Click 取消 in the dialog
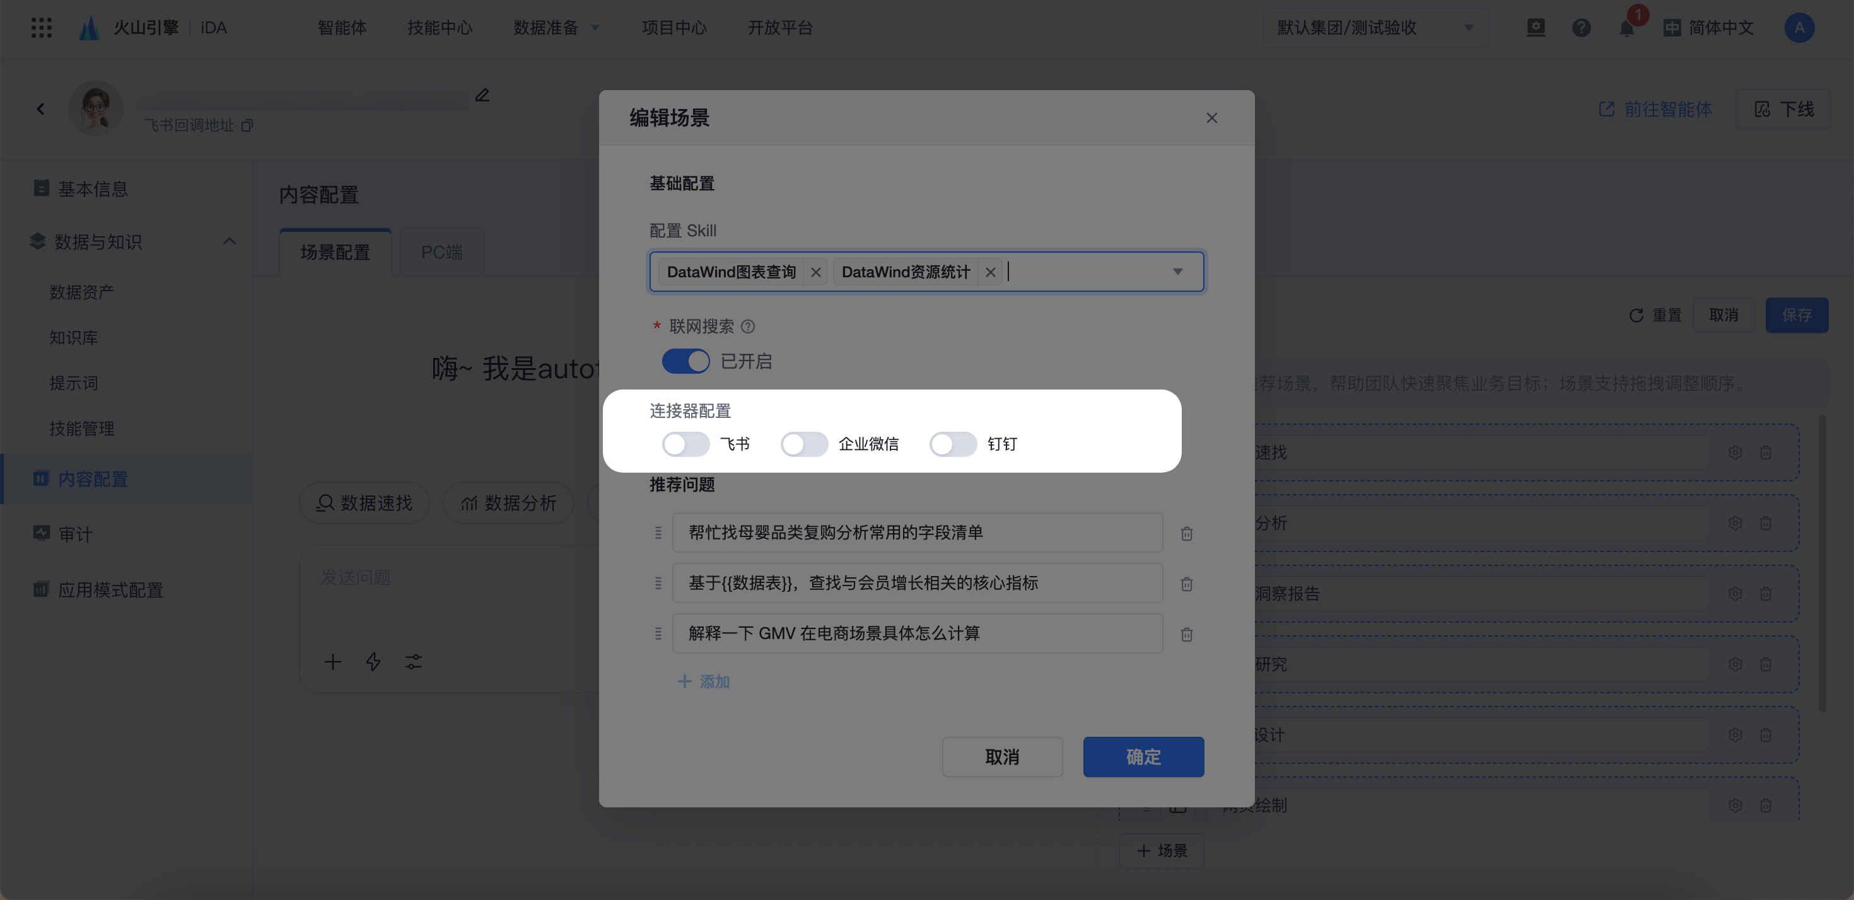1854x900 pixels. pos(1003,757)
